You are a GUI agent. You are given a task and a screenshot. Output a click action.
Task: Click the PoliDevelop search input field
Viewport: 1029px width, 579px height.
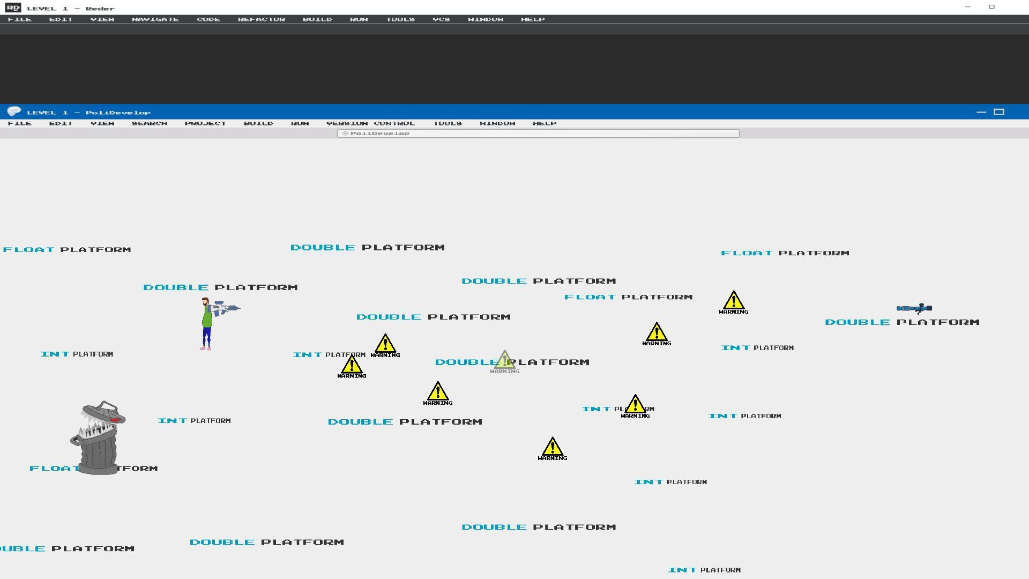pos(538,133)
